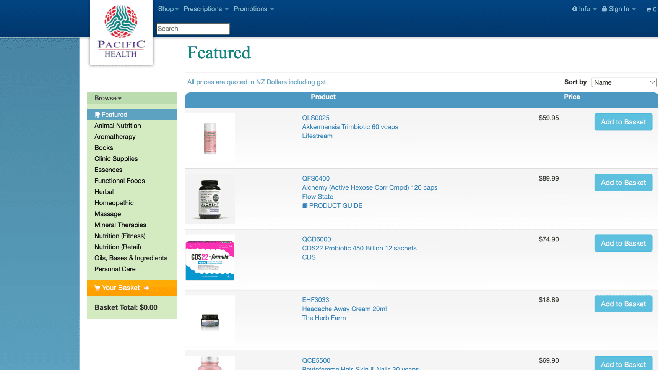The width and height of the screenshot is (658, 370).
Task: Add Akkermansia Trimbiotic to basket
Action: point(623,122)
